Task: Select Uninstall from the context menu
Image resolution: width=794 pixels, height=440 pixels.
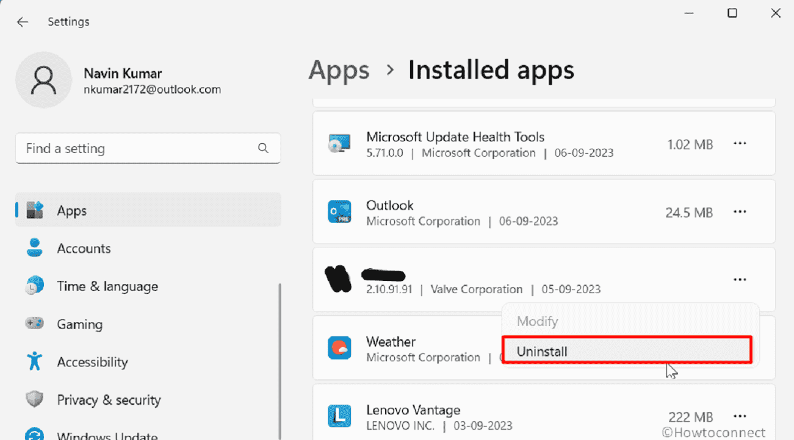Action: (627, 350)
